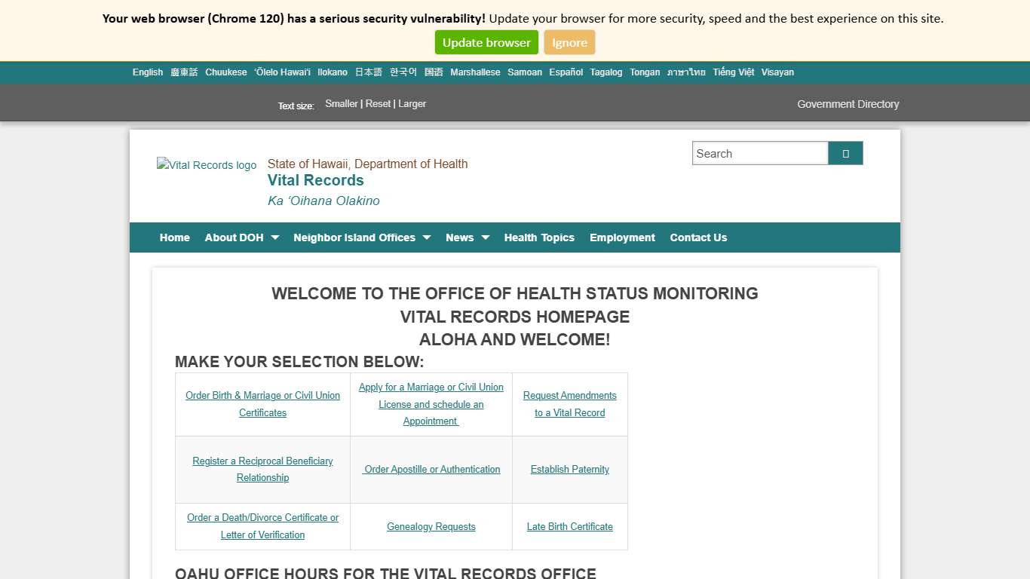
Task: Click Request Amendments to a Vital Record
Action: point(569,404)
